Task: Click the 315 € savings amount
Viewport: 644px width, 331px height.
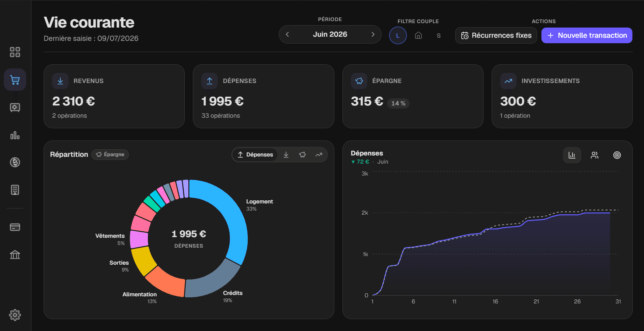Action: tap(367, 101)
